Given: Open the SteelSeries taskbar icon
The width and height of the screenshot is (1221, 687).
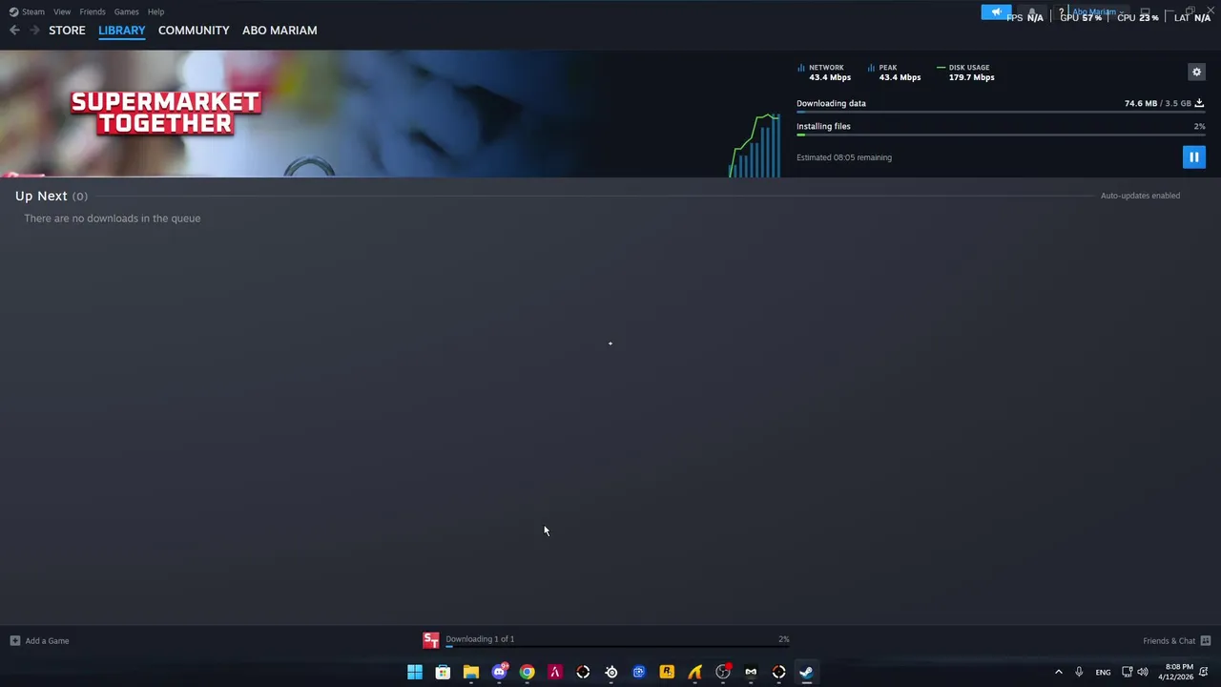Looking at the screenshot, I should click(611, 673).
